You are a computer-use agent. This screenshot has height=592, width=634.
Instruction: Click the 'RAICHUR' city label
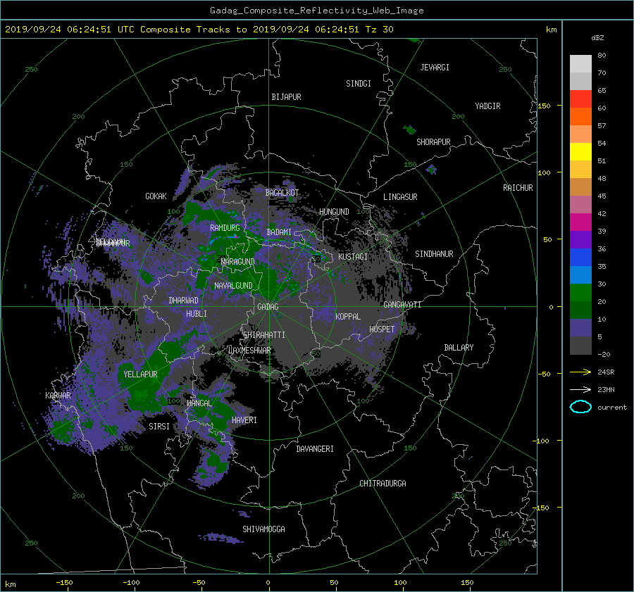click(x=518, y=188)
